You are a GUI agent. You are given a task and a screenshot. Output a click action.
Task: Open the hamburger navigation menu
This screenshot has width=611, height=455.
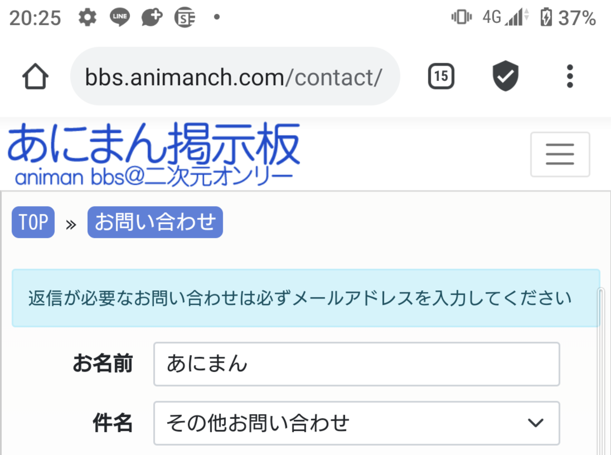tap(560, 154)
